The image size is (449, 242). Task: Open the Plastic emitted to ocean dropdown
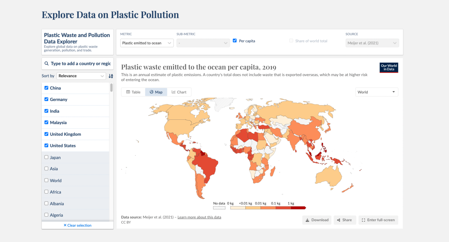pos(147,43)
